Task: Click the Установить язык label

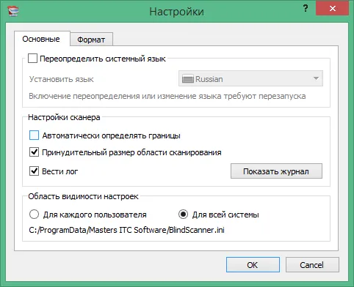Action: 62,79
